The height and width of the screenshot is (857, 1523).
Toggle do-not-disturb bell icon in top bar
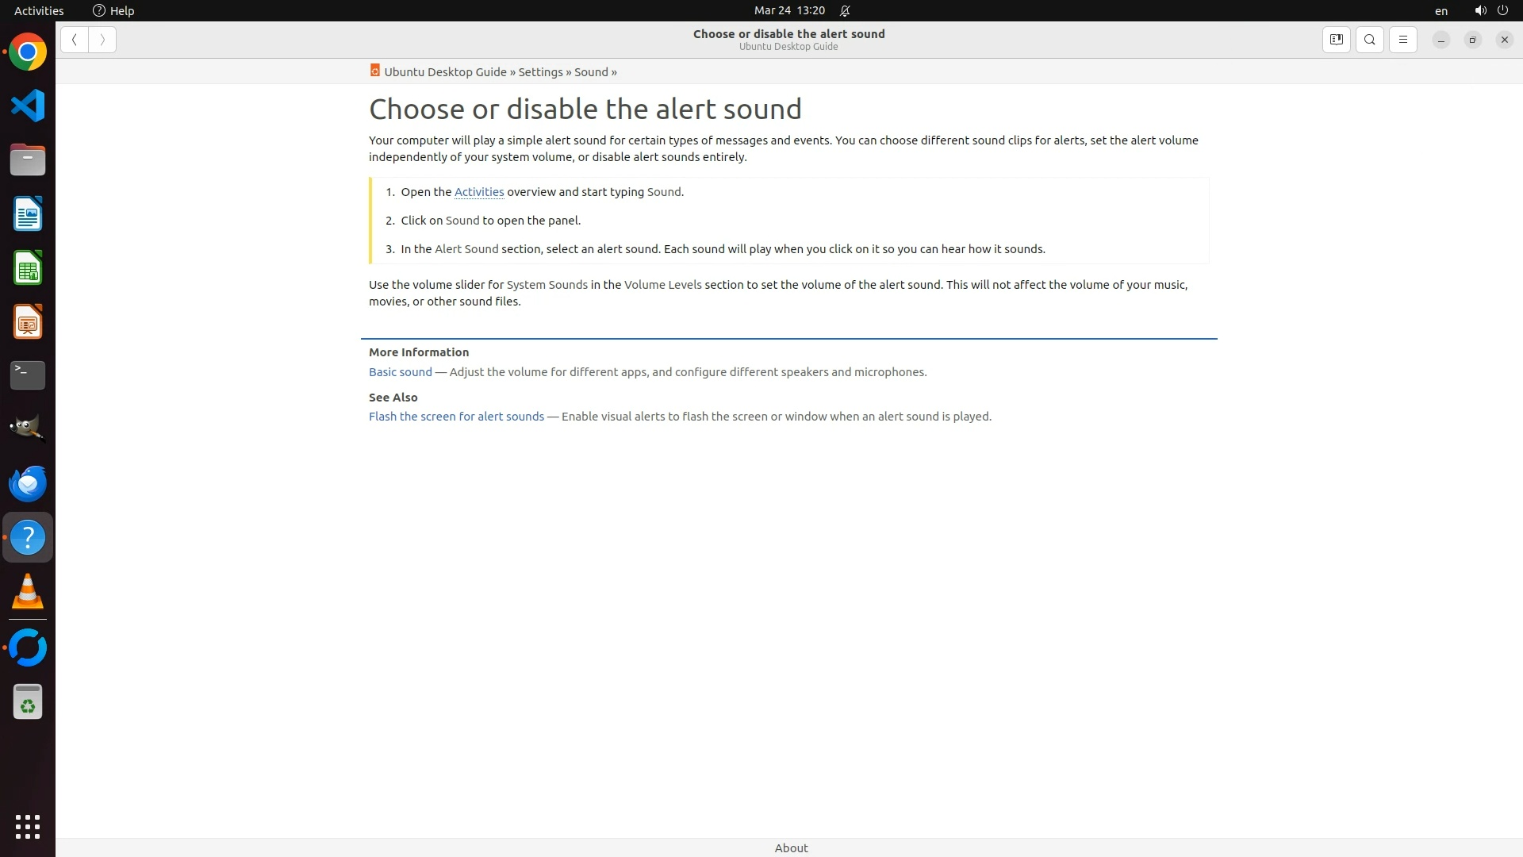[x=845, y=10]
